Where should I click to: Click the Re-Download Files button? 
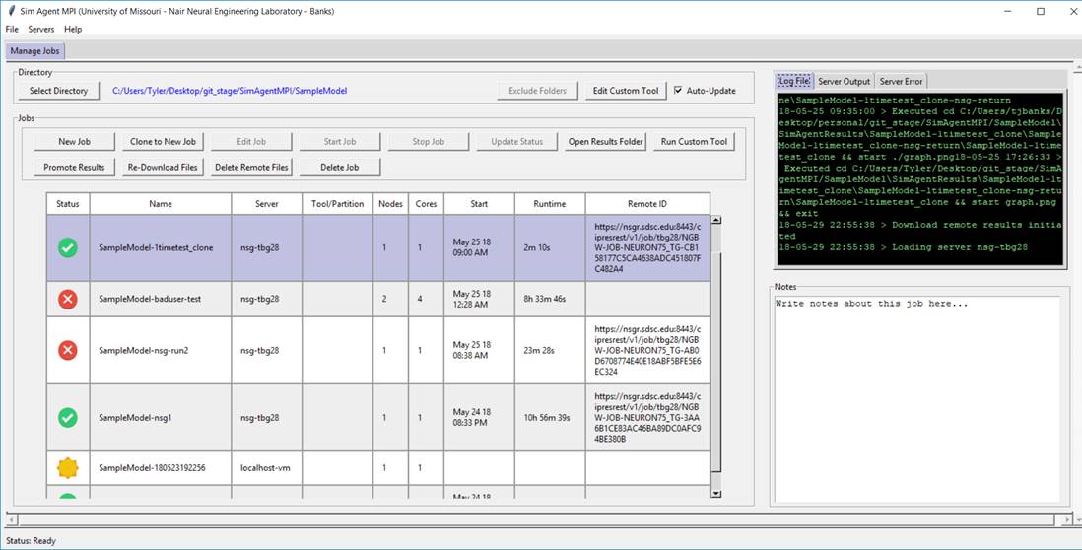[x=163, y=167]
